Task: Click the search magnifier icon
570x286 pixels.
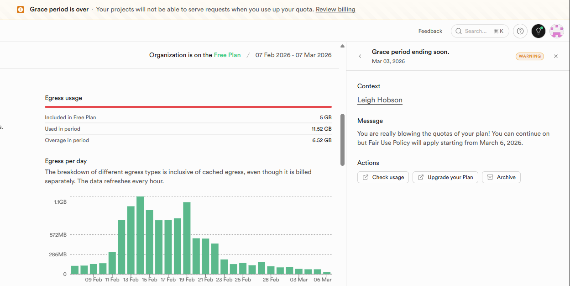Action: point(459,31)
